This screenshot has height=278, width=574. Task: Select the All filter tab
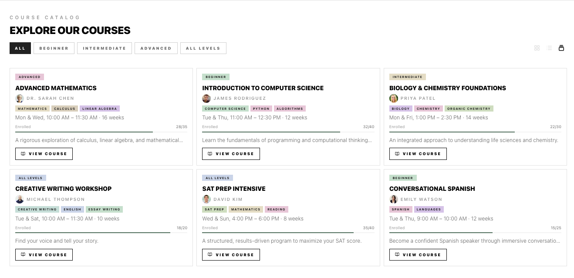point(20,48)
